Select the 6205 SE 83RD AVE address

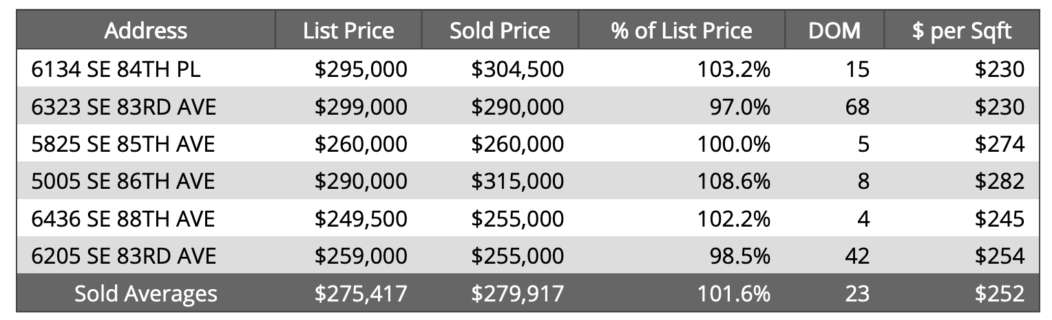click(123, 256)
